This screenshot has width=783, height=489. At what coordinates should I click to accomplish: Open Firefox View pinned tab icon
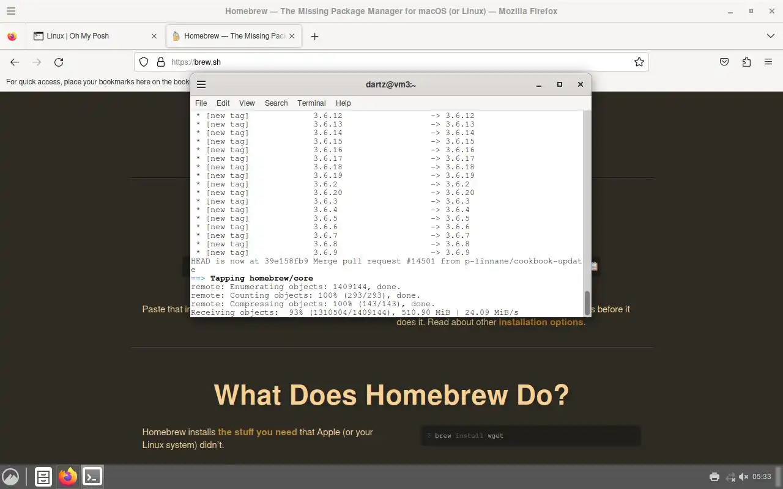[12, 36]
